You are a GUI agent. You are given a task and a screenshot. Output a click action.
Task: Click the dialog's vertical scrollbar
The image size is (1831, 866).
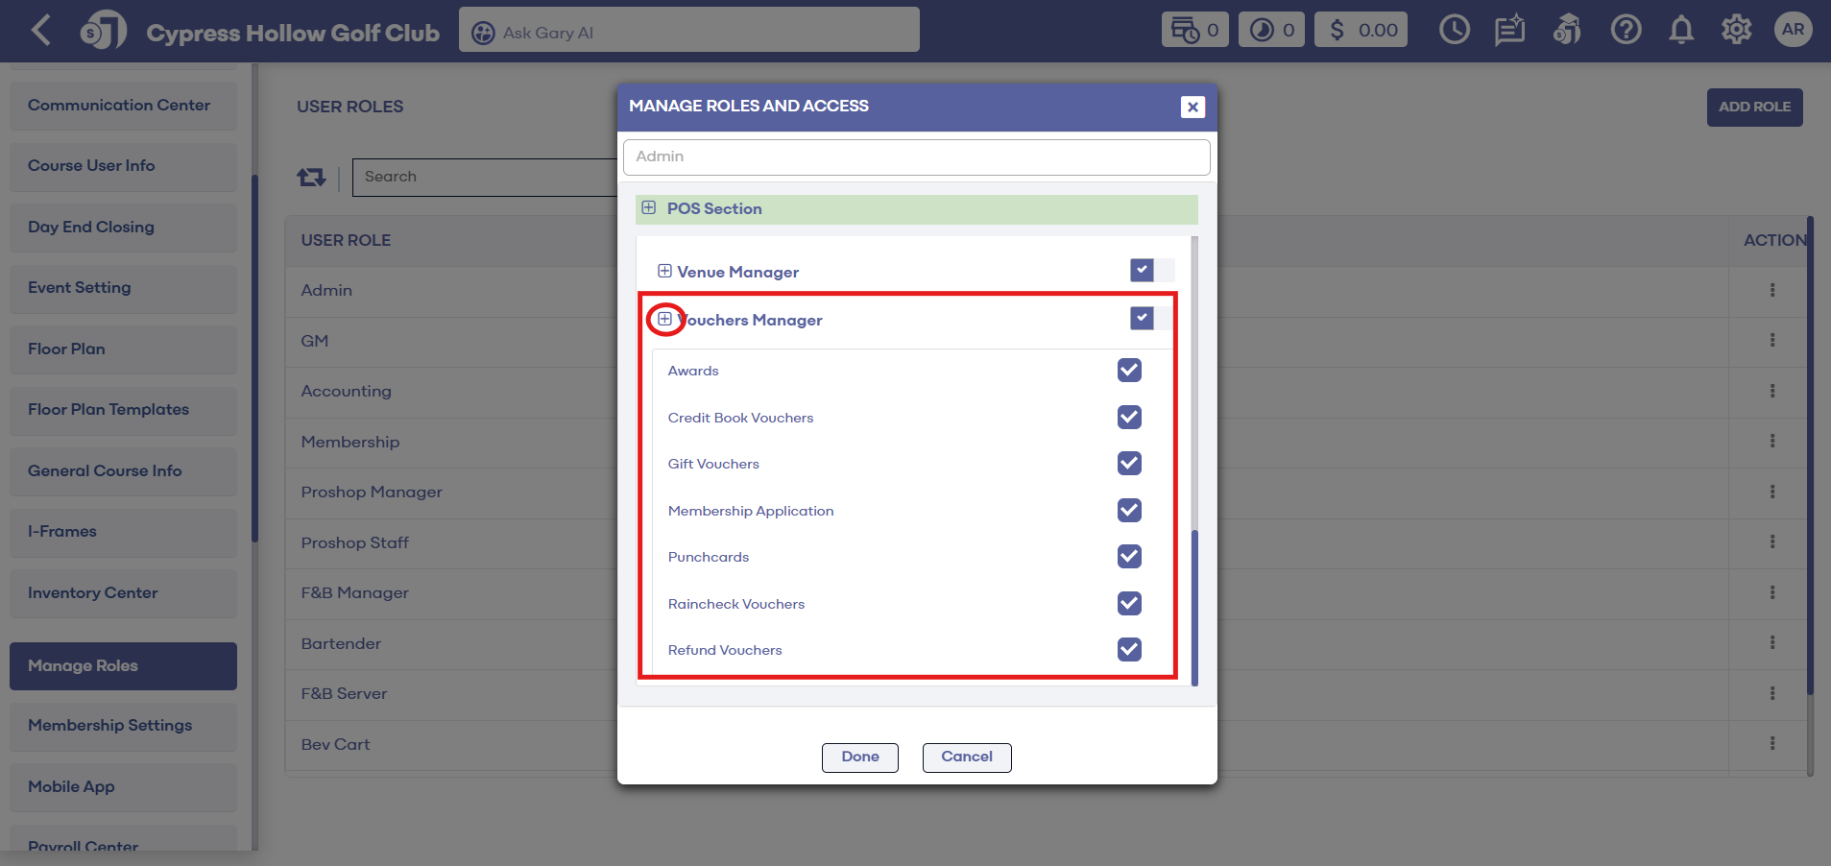tap(1194, 605)
